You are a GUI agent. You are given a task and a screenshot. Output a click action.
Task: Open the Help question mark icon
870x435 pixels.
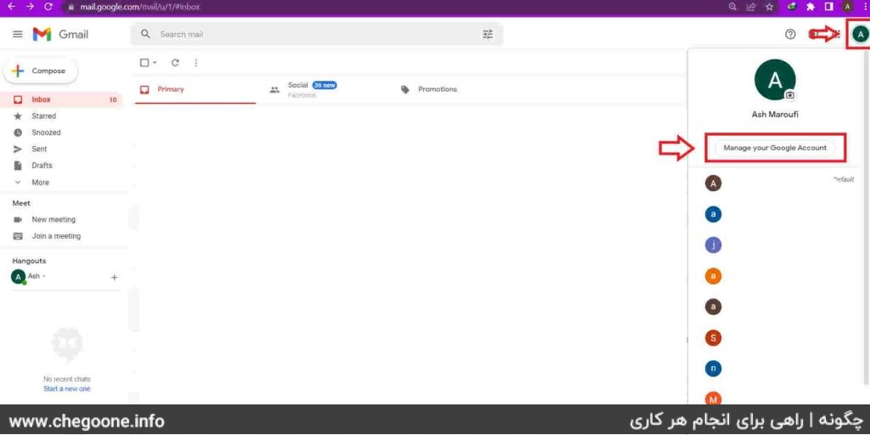[x=790, y=34]
